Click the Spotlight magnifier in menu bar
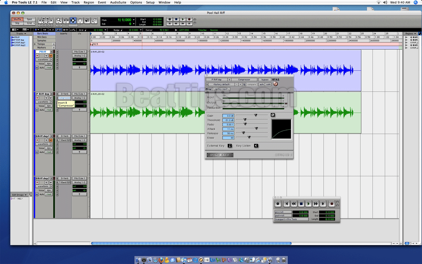The width and height of the screenshot is (422, 264). pos(416,2)
